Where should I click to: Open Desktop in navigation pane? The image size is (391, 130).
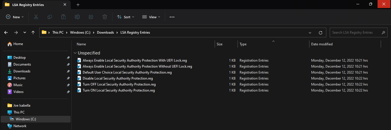click(x=19, y=58)
